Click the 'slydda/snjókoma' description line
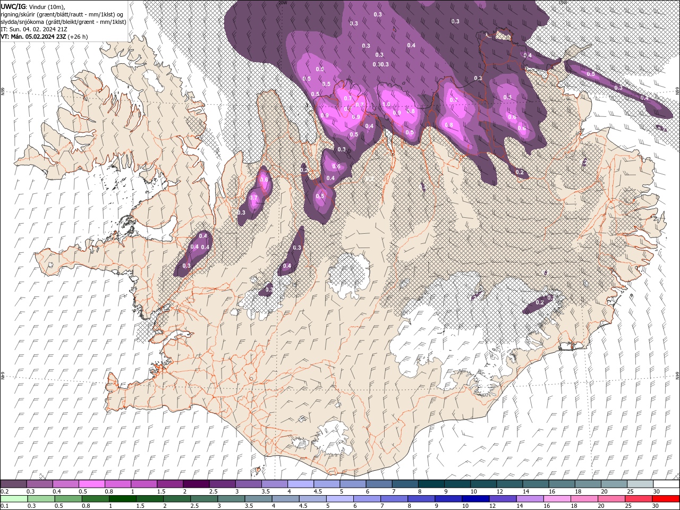Image resolution: width=680 pixels, height=510 pixels. [63, 22]
